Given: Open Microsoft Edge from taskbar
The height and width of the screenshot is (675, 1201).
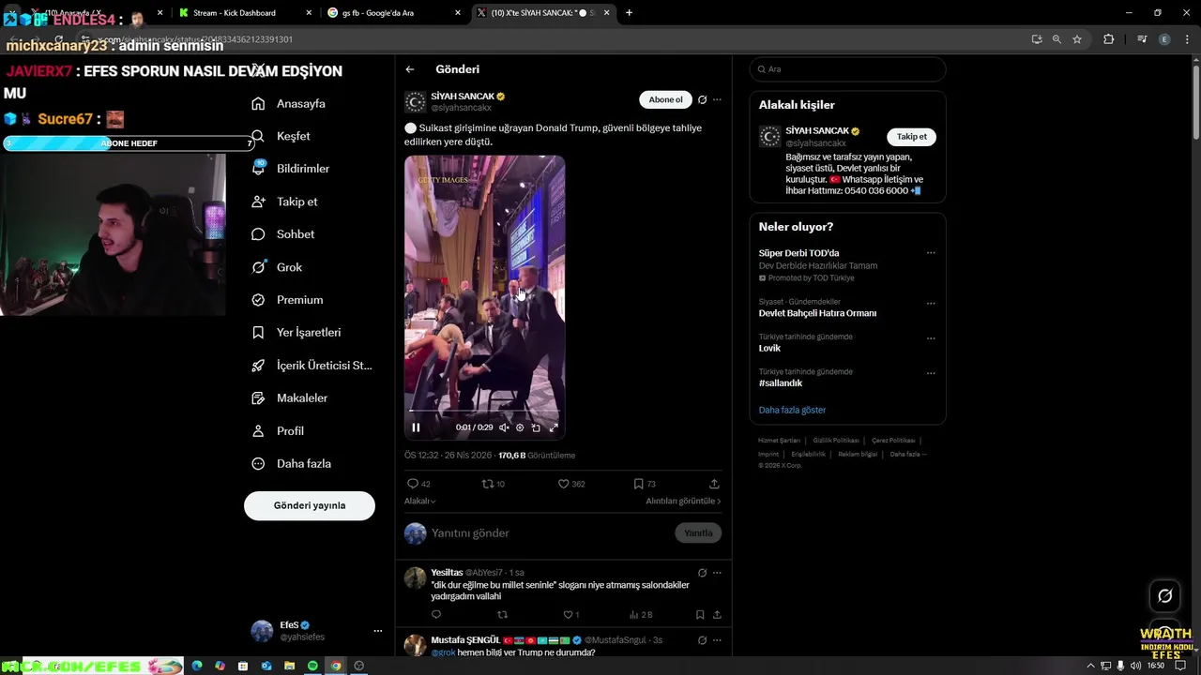Looking at the screenshot, I should pos(197,666).
